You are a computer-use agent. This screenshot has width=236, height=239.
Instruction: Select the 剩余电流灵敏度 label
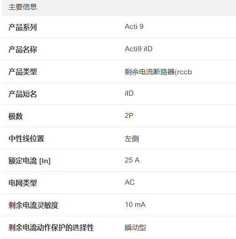33,205
